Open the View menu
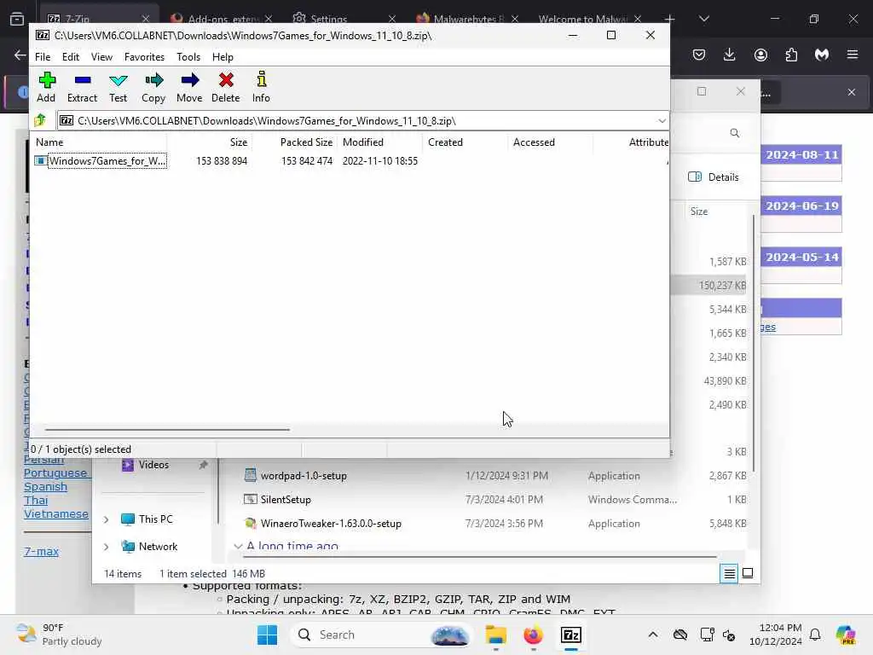The height and width of the screenshot is (655, 873). [x=102, y=57]
